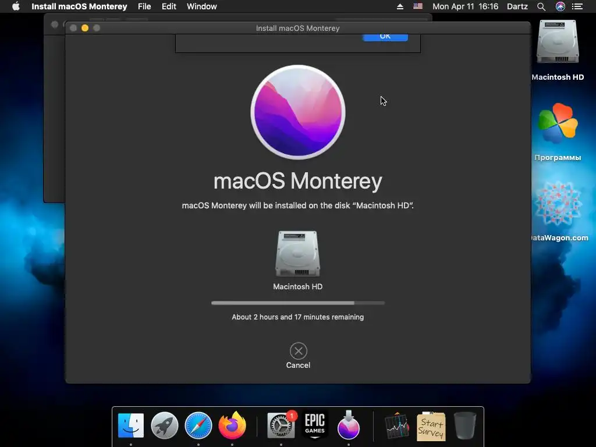The image size is (596, 447).
Task: Open the US flag input source menu
Action: (418, 6)
